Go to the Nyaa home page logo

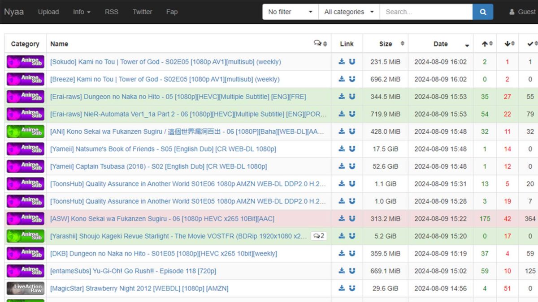pos(14,12)
